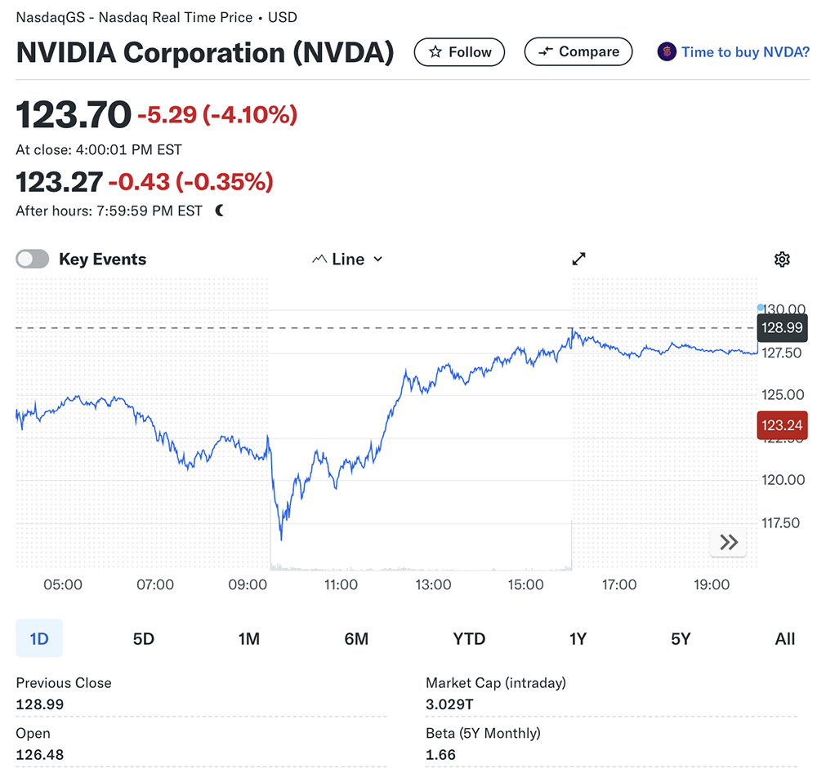Screen dimensions: 817x768
Task: Expand the chart to full screen
Action: (x=578, y=259)
